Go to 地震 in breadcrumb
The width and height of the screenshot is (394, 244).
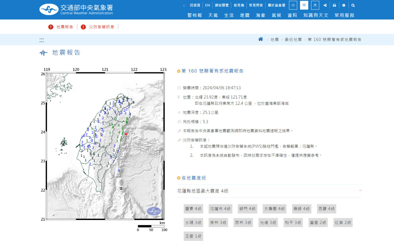[x=275, y=40]
